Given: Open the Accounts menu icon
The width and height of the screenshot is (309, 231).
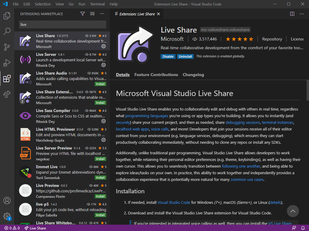Looking at the screenshot, I should tap(7, 201).
